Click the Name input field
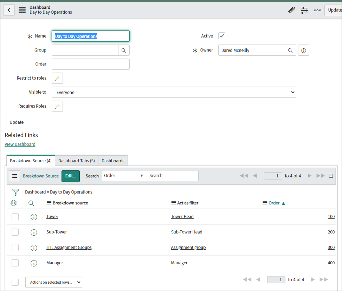This screenshot has width=342, height=291. (x=91, y=36)
